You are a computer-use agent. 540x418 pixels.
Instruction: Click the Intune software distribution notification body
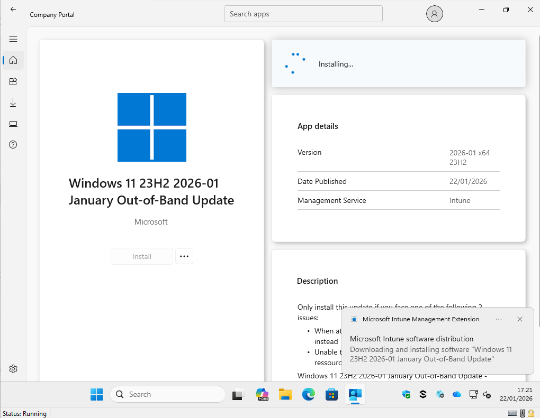pos(431,349)
